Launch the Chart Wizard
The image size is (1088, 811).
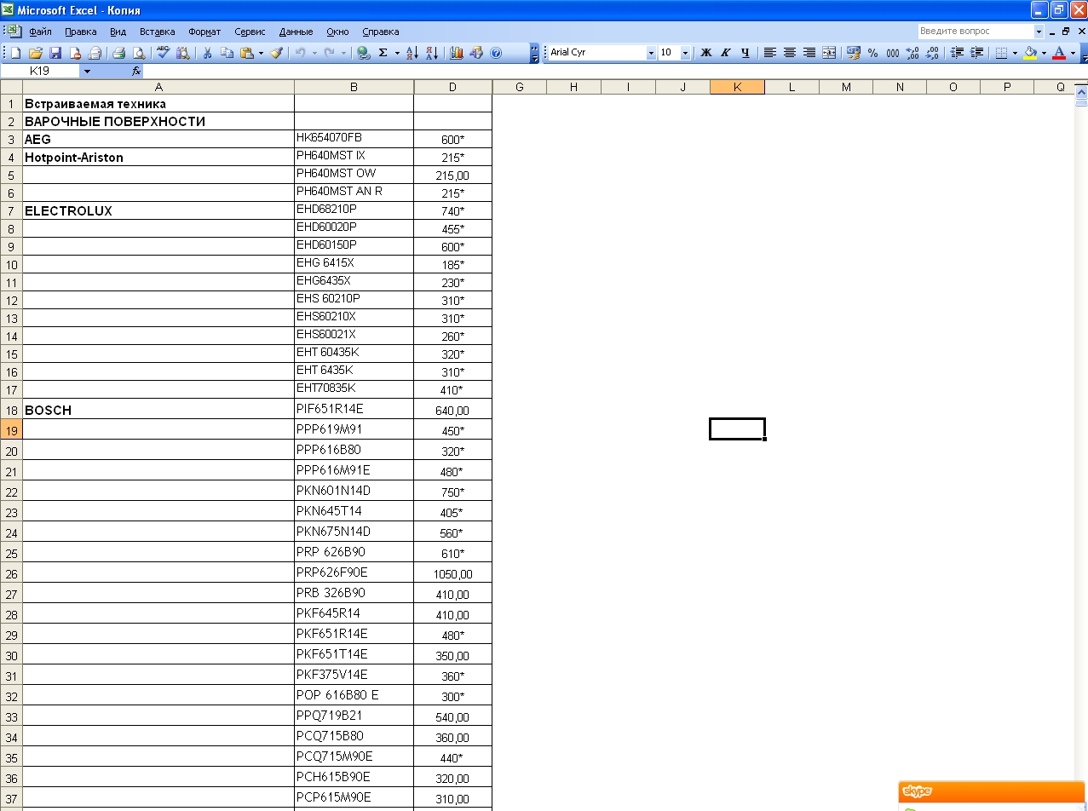tap(457, 53)
